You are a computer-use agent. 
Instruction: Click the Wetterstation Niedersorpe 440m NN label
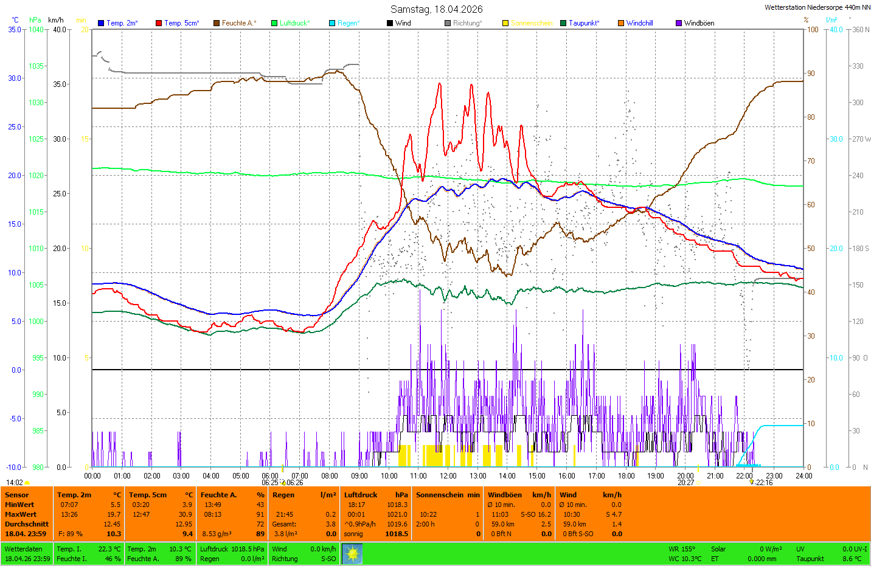(x=817, y=7)
